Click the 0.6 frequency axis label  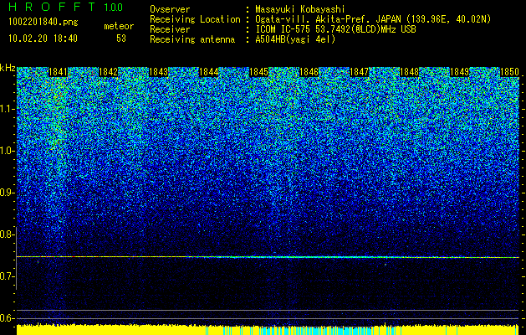tap(7, 318)
